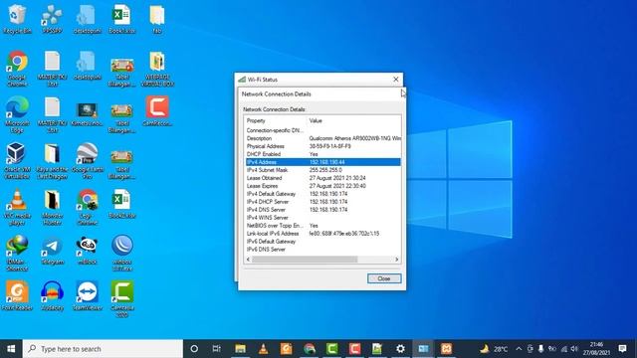Image resolution: width=637 pixels, height=358 pixels.
Task: Select the PPSSPP desktop shortcut
Action: point(52,20)
